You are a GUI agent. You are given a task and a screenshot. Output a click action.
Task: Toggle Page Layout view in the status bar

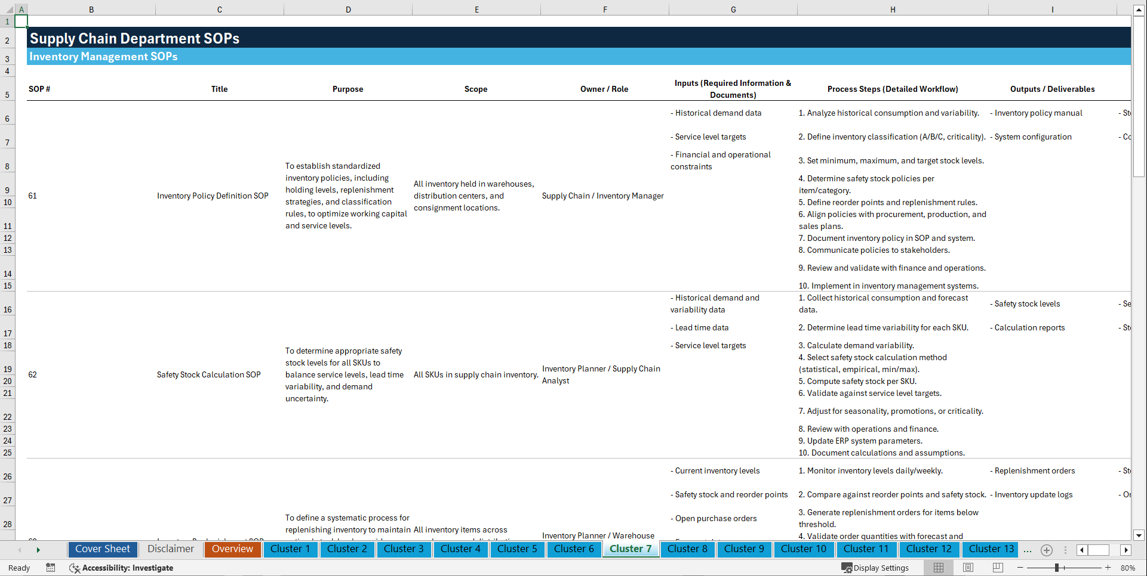coord(967,568)
